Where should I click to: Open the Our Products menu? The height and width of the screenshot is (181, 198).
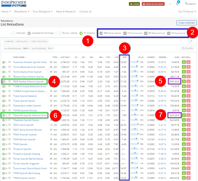point(187,12)
